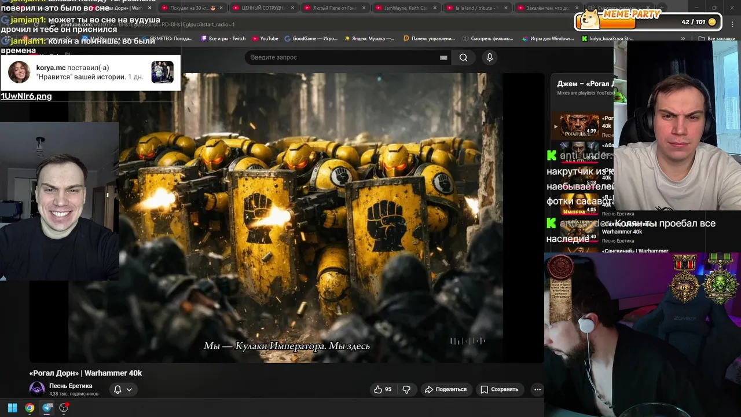The height and width of the screenshot is (417, 741).
Task: Dislike the video with the thumbs-down icon
Action: click(x=406, y=389)
